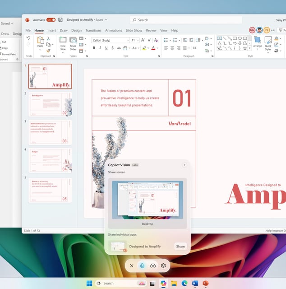The height and width of the screenshot is (289, 286).
Task: Toggle Underline formatting
Action: pyautogui.click(x=106, y=48)
